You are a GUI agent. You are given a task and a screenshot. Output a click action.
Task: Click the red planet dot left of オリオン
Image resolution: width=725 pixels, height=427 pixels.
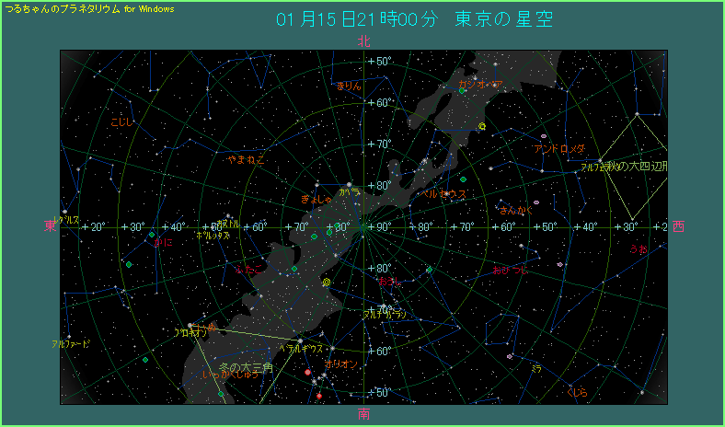307,372
